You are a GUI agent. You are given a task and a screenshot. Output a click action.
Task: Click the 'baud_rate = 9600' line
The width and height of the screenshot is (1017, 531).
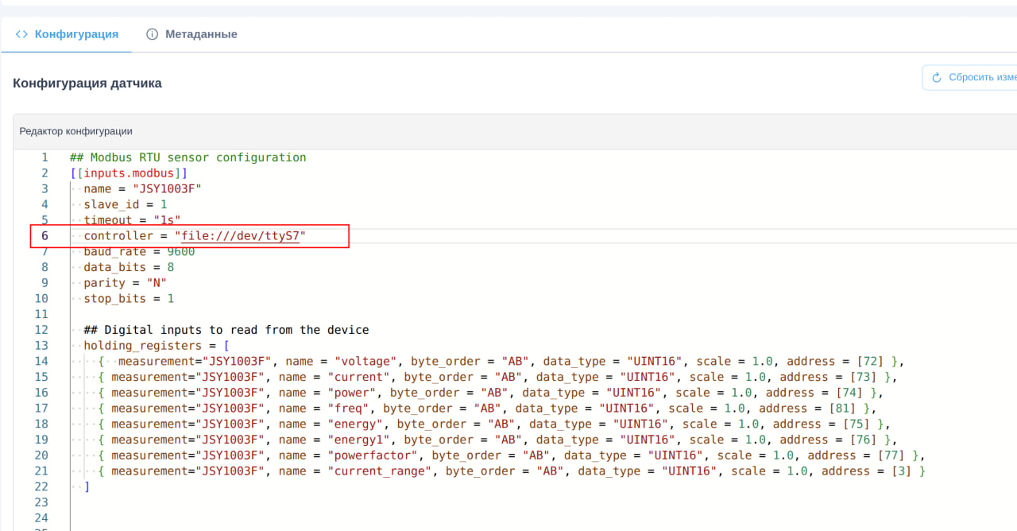click(139, 252)
